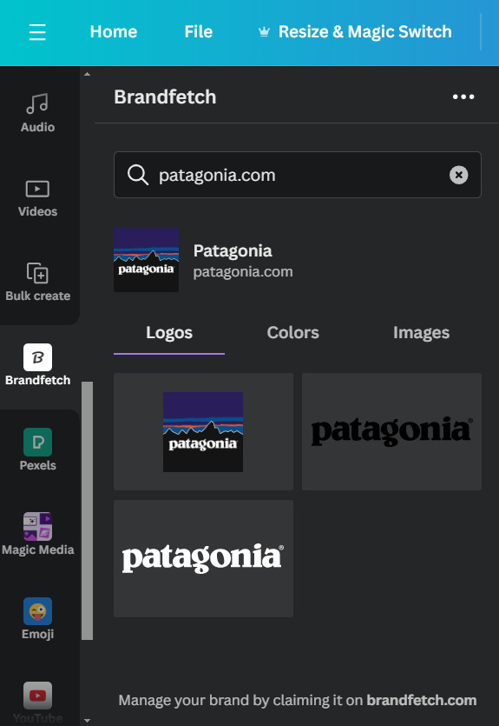Open the Emoji app
Image resolution: width=499 pixels, height=726 pixels.
[x=37, y=619]
